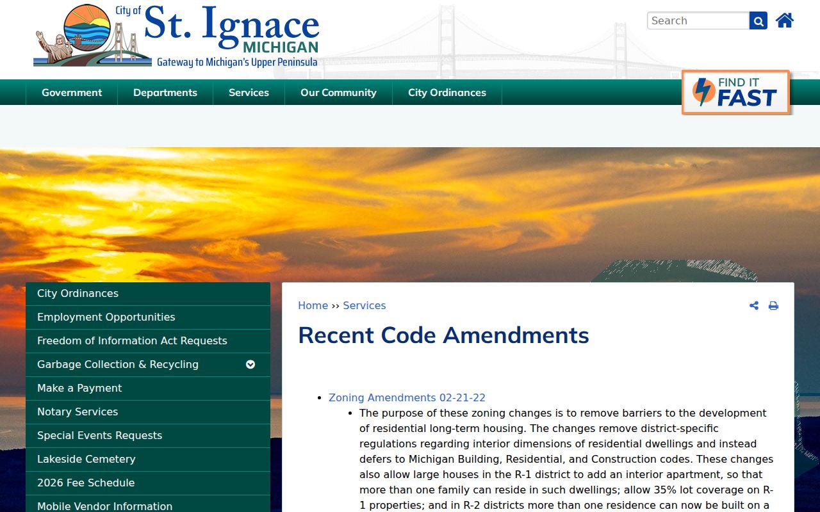820x512 pixels.
Task: Click the City of St. Ignace logo
Action: click(177, 36)
